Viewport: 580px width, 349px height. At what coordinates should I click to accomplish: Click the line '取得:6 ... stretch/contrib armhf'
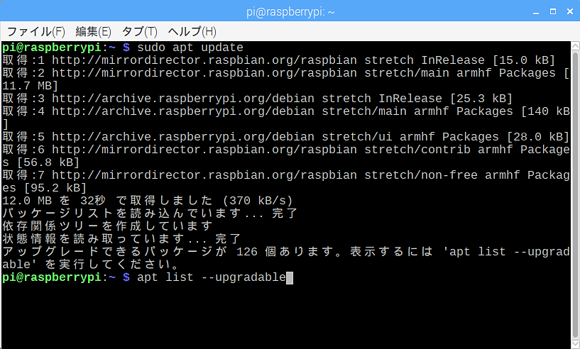[286, 150]
